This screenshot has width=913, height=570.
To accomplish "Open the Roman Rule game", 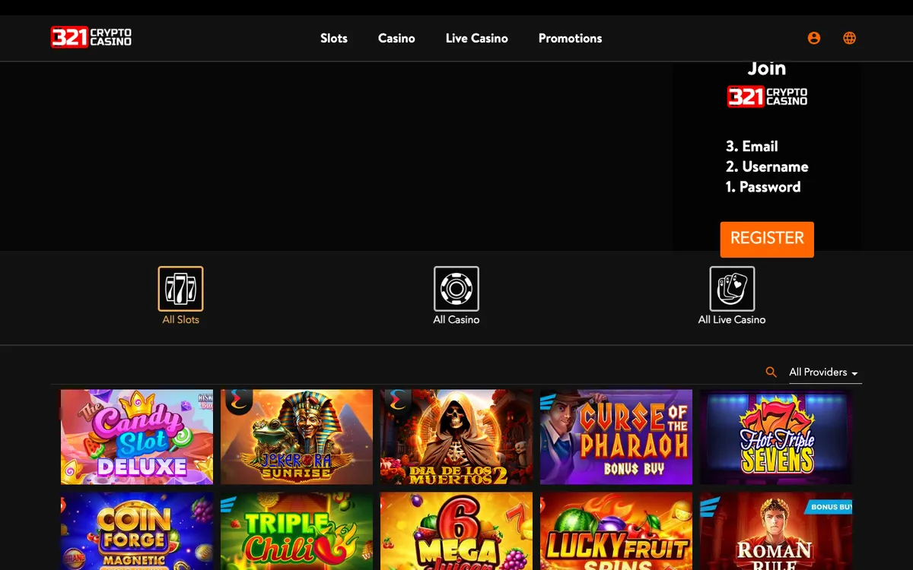I will tap(776, 531).
